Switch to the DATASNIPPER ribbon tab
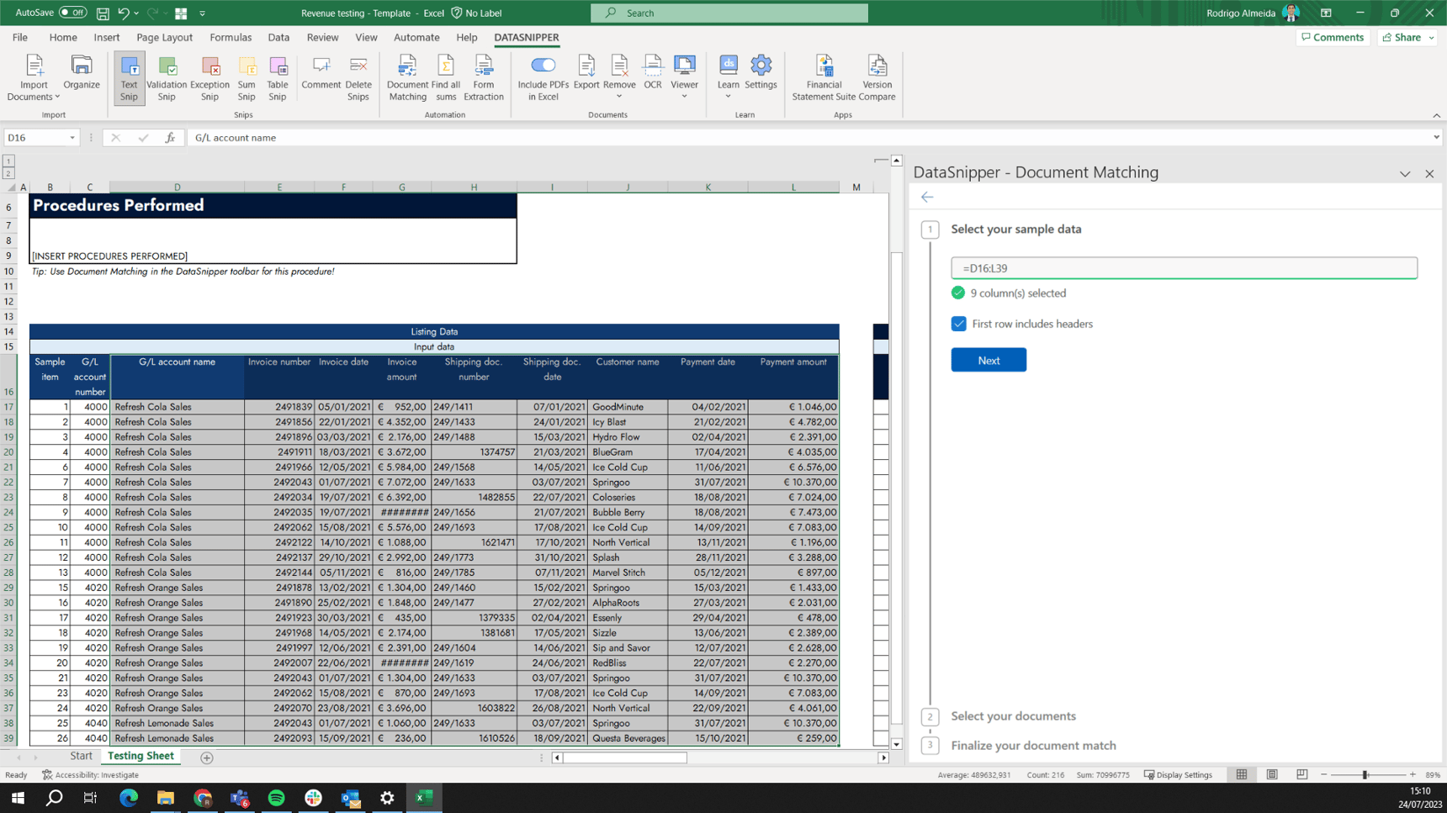Screen dimensions: 1447x813 pos(527,37)
